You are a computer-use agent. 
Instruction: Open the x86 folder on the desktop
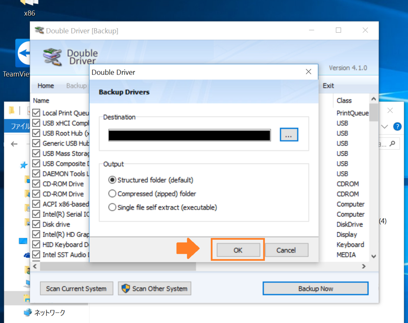pyautogui.click(x=29, y=8)
